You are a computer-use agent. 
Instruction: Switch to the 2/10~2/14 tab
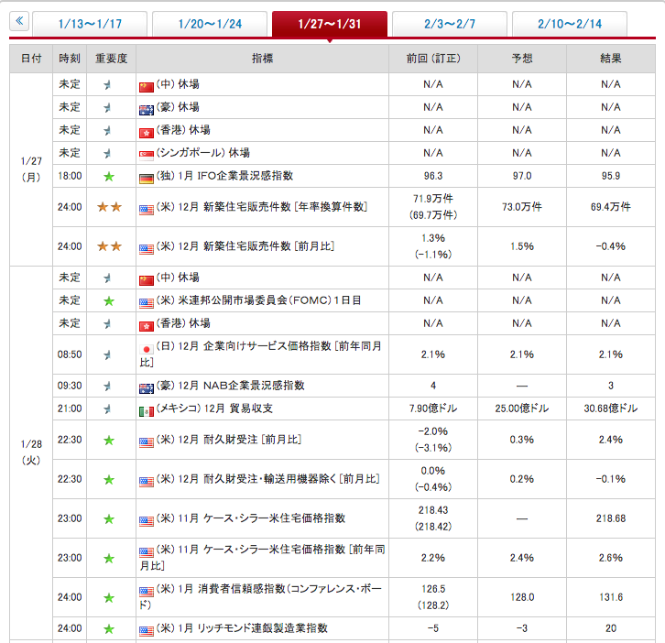[x=570, y=24]
